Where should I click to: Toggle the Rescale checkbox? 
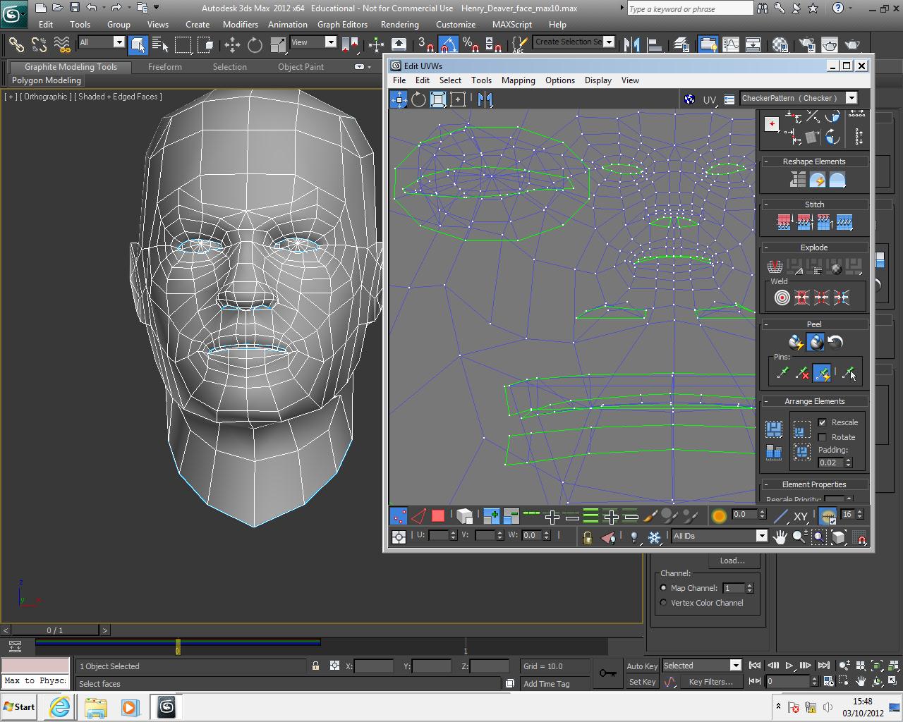click(822, 422)
